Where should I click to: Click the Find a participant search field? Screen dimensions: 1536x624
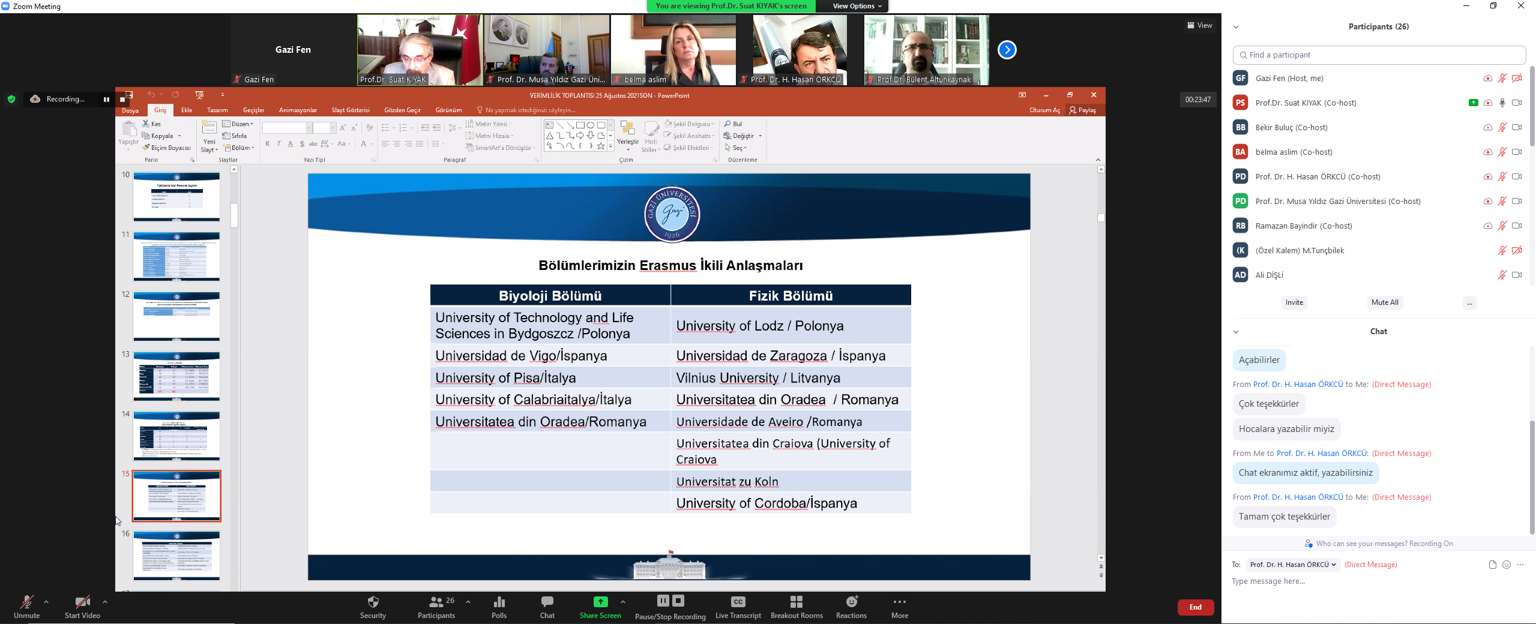pos(1379,55)
